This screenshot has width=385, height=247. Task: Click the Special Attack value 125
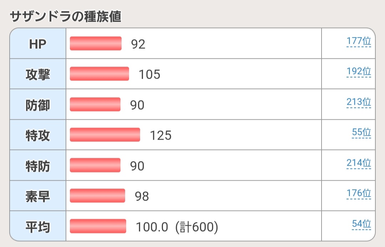coord(161,135)
